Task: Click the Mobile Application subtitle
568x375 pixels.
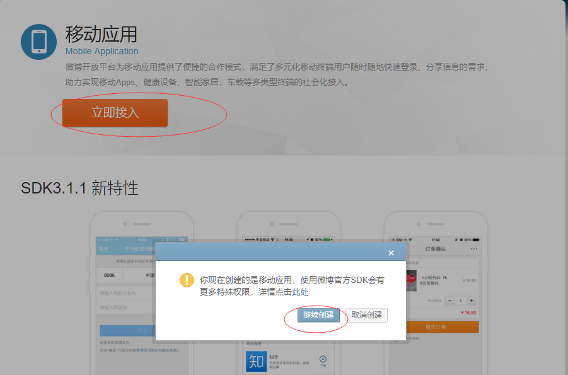Action: 101,51
